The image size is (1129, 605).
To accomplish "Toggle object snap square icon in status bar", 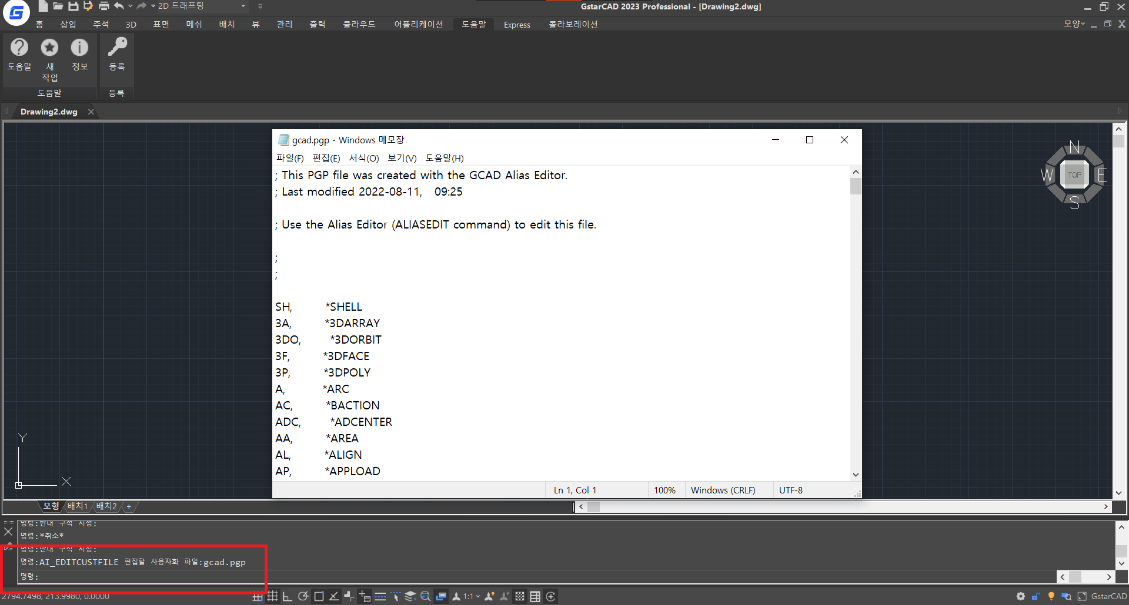I will [x=319, y=597].
